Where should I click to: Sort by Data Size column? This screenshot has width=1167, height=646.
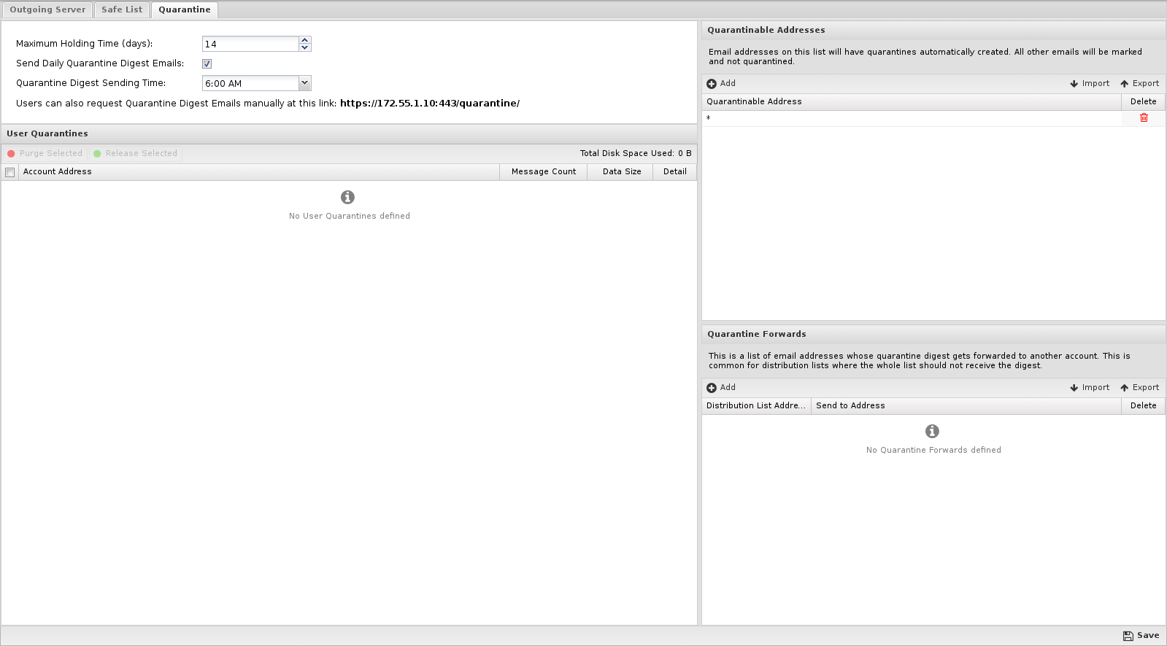620,172
